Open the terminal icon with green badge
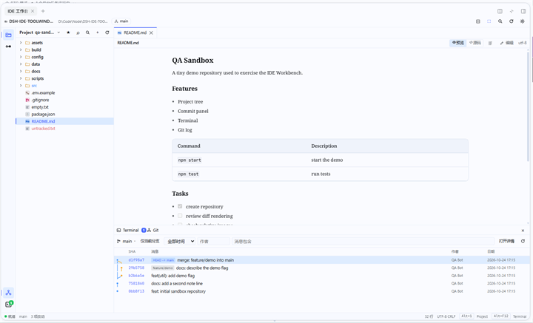This screenshot has width=533, height=323. (8, 304)
